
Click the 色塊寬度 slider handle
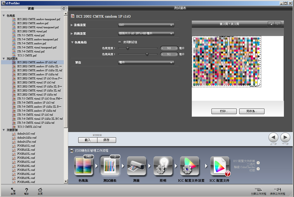(x=128, y=48)
